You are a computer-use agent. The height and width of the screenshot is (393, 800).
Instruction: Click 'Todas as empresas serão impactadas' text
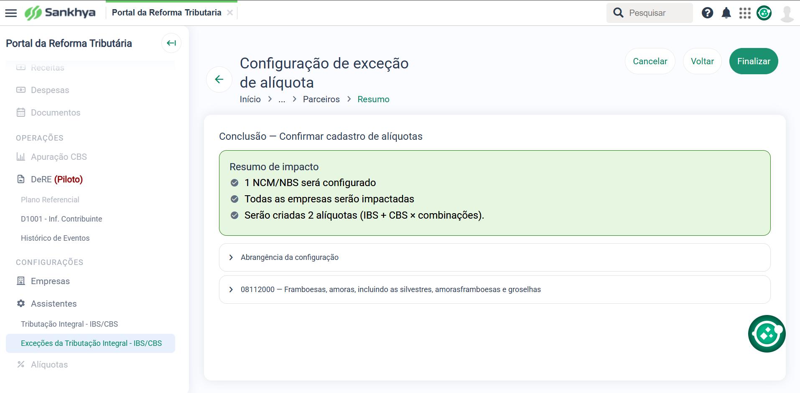click(329, 199)
